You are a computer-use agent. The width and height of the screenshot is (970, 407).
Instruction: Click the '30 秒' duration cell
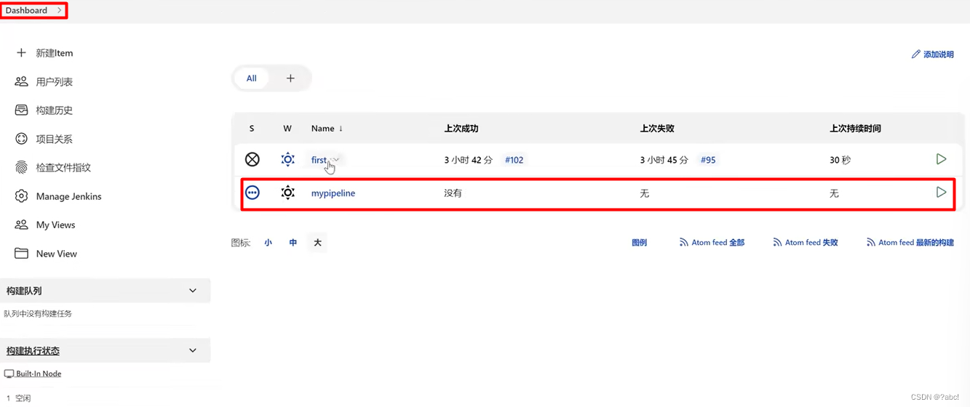(x=840, y=160)
